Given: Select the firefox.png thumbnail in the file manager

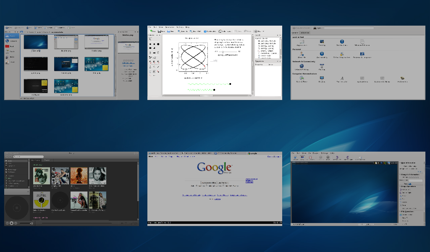Looking at the screenshot, I should click(97, 42).
